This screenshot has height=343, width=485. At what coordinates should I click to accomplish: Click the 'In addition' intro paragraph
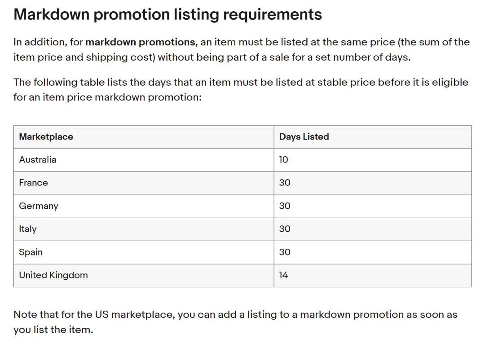pyautogui.click(x=242, y=49)
